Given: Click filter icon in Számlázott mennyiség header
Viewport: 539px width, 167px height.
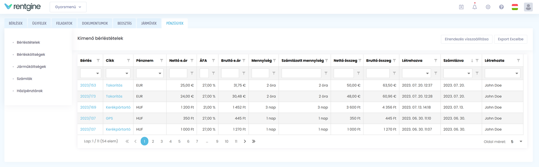Looking at the screenshot, I should click(x=326, y=61).
